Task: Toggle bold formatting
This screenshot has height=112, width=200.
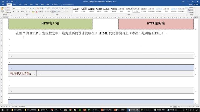Action: [x=13, y=12]
